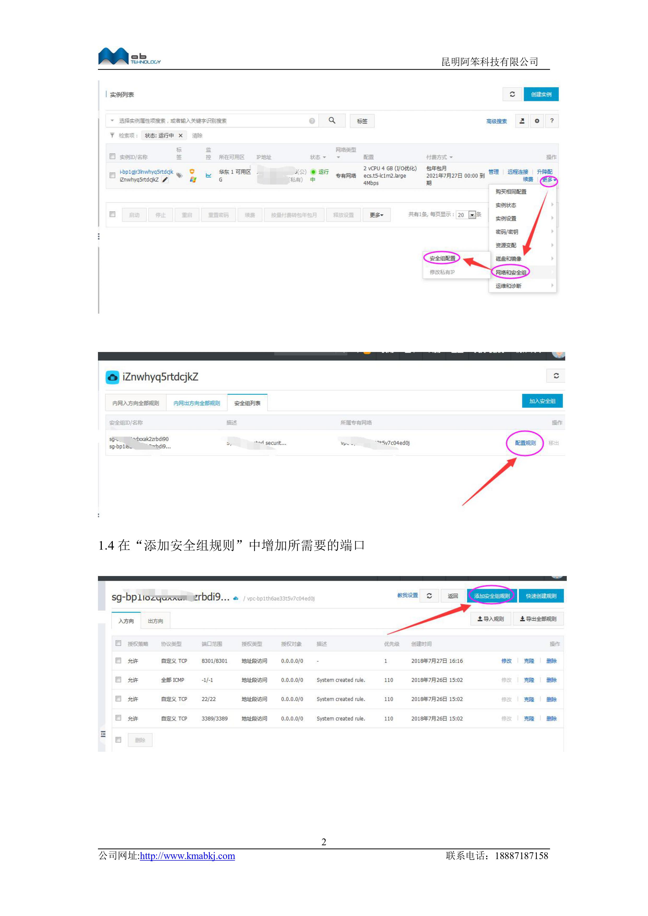Open 教我设置 help link

pyautogui.click(x=407, y=595)
